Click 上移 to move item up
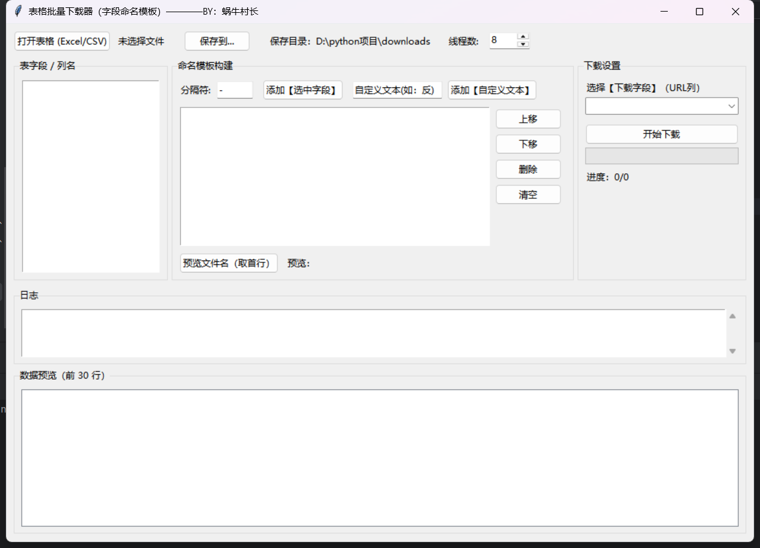The width and height of the screenshot is (760, 548). (528, 118)
